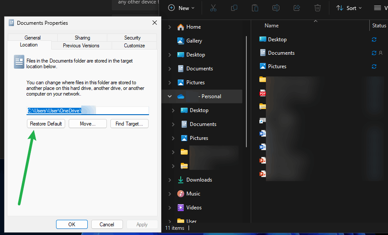Switch to the Previous Versions tab
This screenshot has width=388, height=235.
(81, 46)
